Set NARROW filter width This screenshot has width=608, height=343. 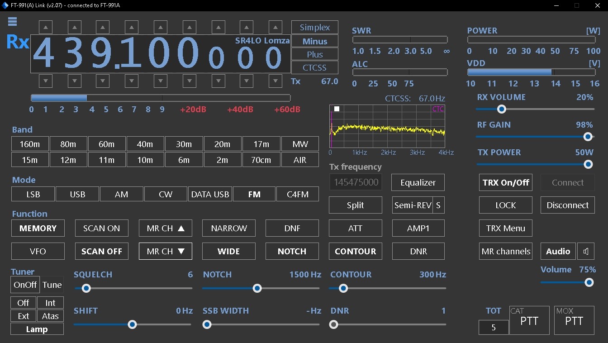pyautogui.click(x=229, y=228)
